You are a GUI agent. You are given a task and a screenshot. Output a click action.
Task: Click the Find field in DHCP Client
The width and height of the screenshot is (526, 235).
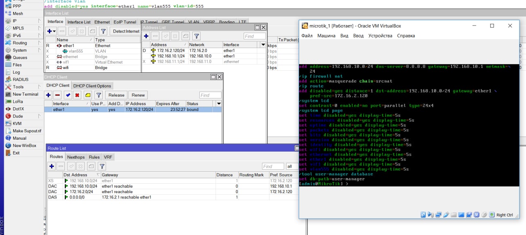pos(210,95)
